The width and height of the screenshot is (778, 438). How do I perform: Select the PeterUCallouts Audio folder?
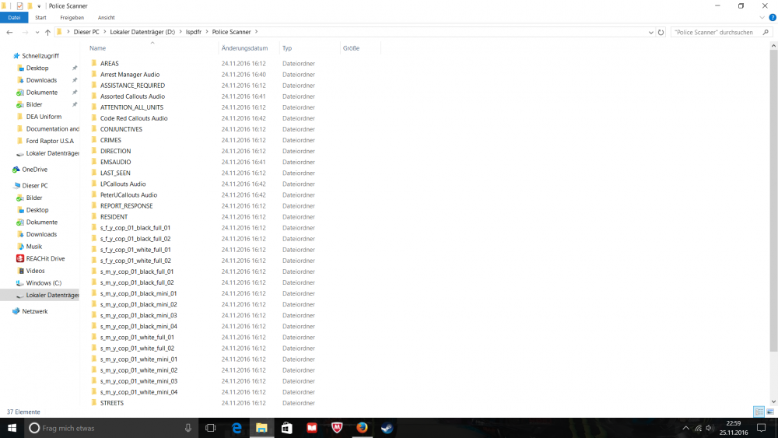(128, 195)
